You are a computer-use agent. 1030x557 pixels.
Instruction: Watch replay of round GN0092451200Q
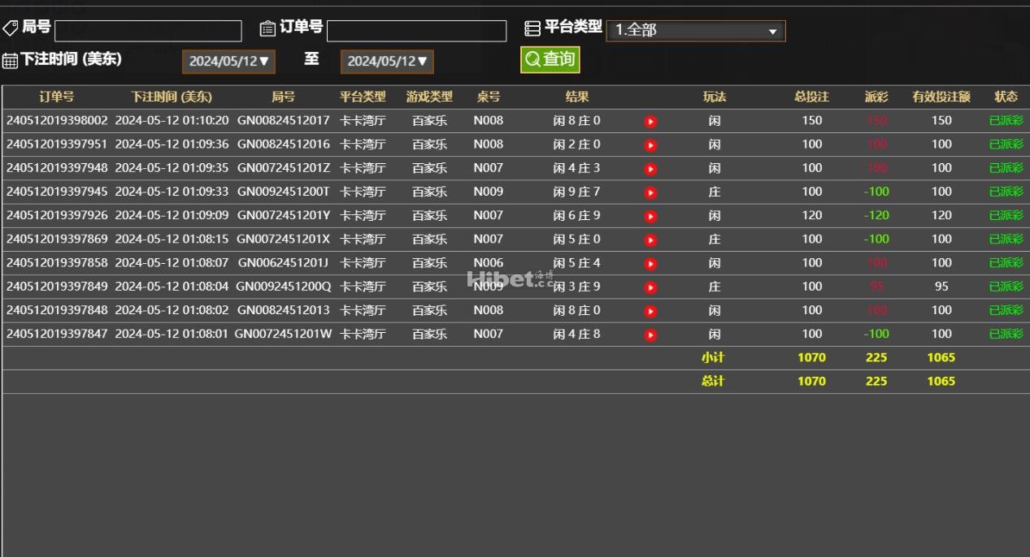click(x=650, y=287)
